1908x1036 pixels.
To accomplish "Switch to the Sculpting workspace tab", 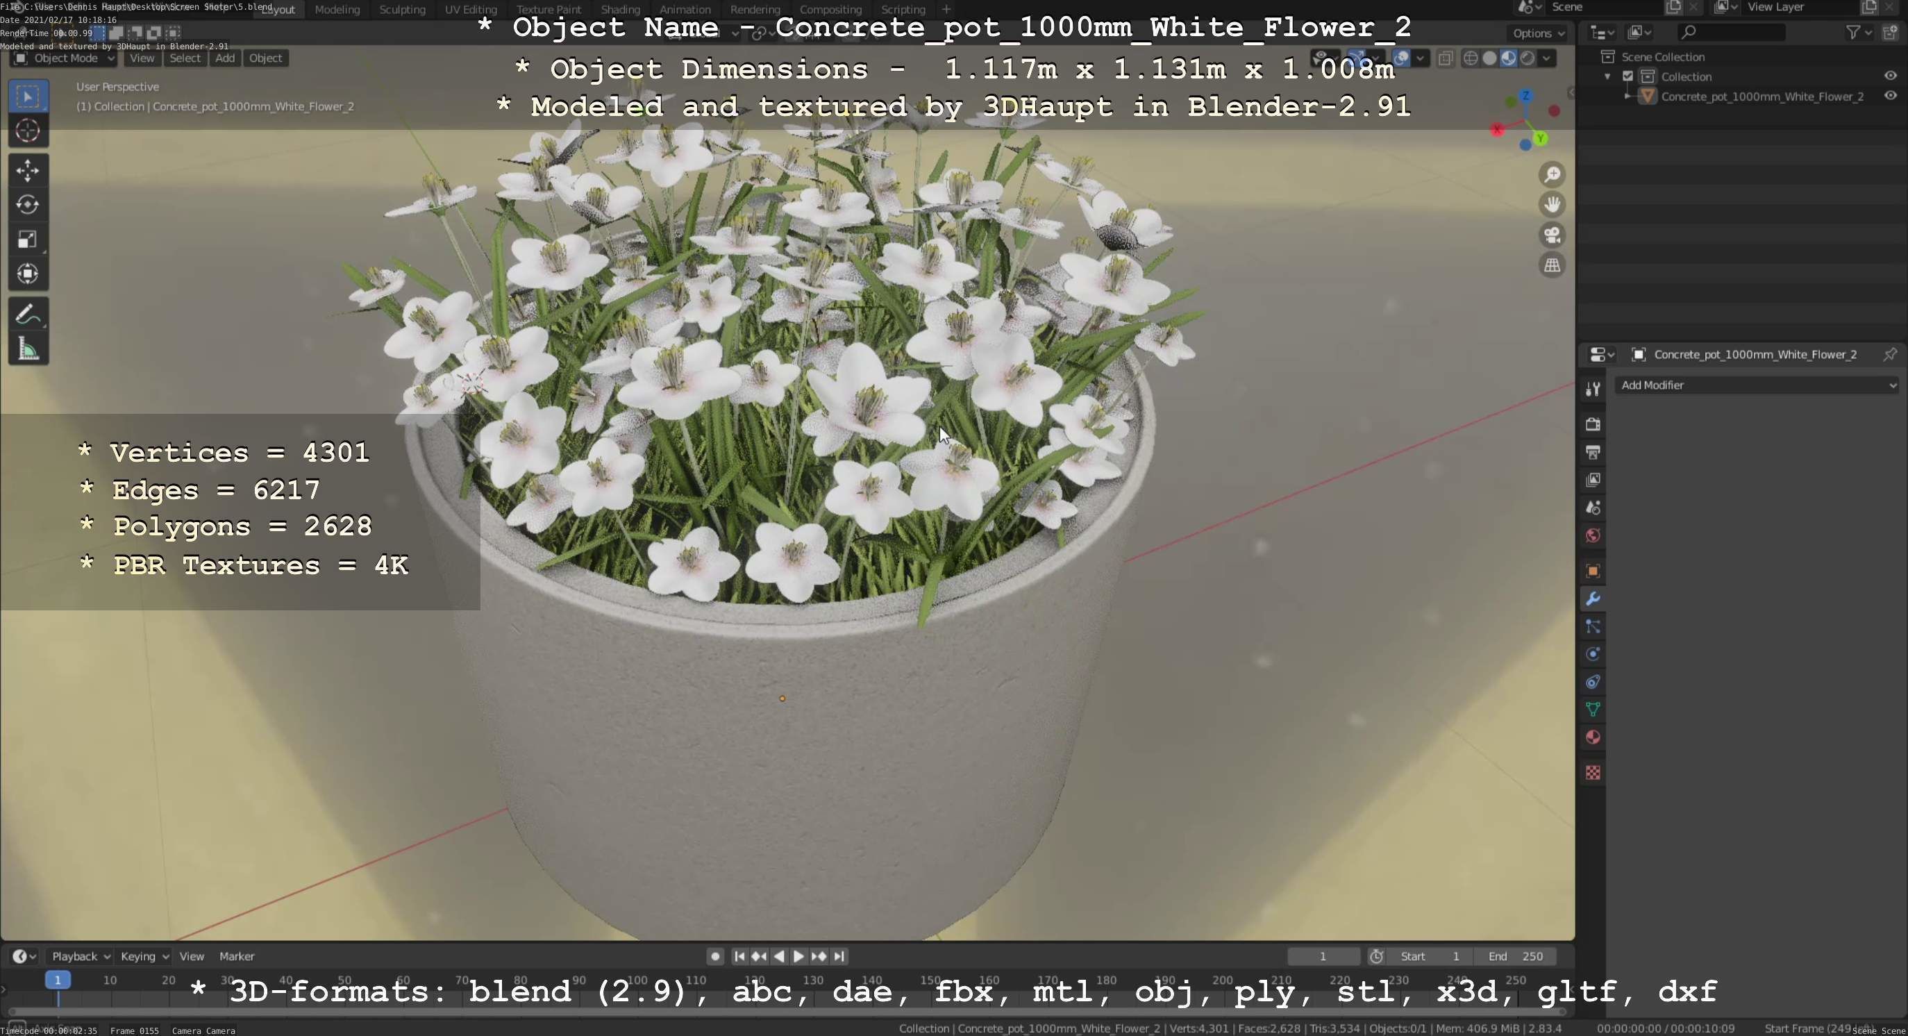I will 402,10.
